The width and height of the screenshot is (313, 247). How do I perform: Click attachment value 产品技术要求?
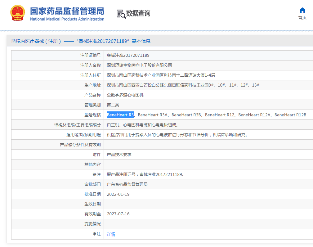click(x=119, y=155)
